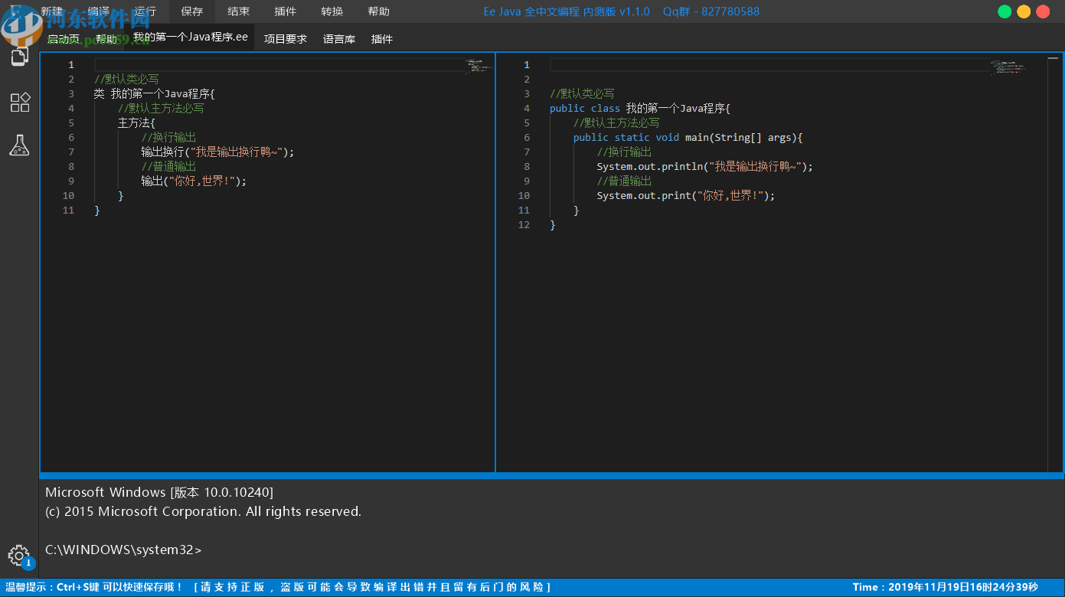The width and height of the screenshot is (1065, 597).
Task: Switch to the 项目要求 tab
Action: [285, 39]
